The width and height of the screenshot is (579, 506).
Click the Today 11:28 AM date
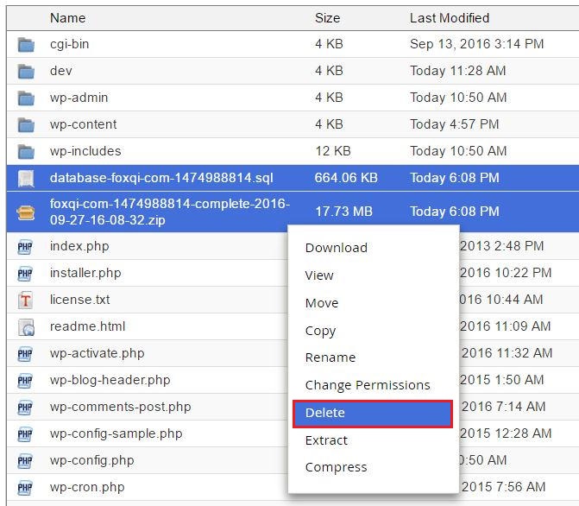(458, 71)
